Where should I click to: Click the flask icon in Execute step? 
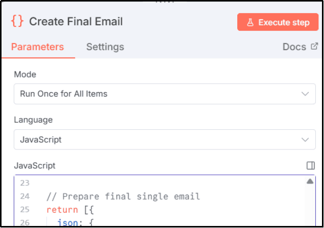pos(250,22)
